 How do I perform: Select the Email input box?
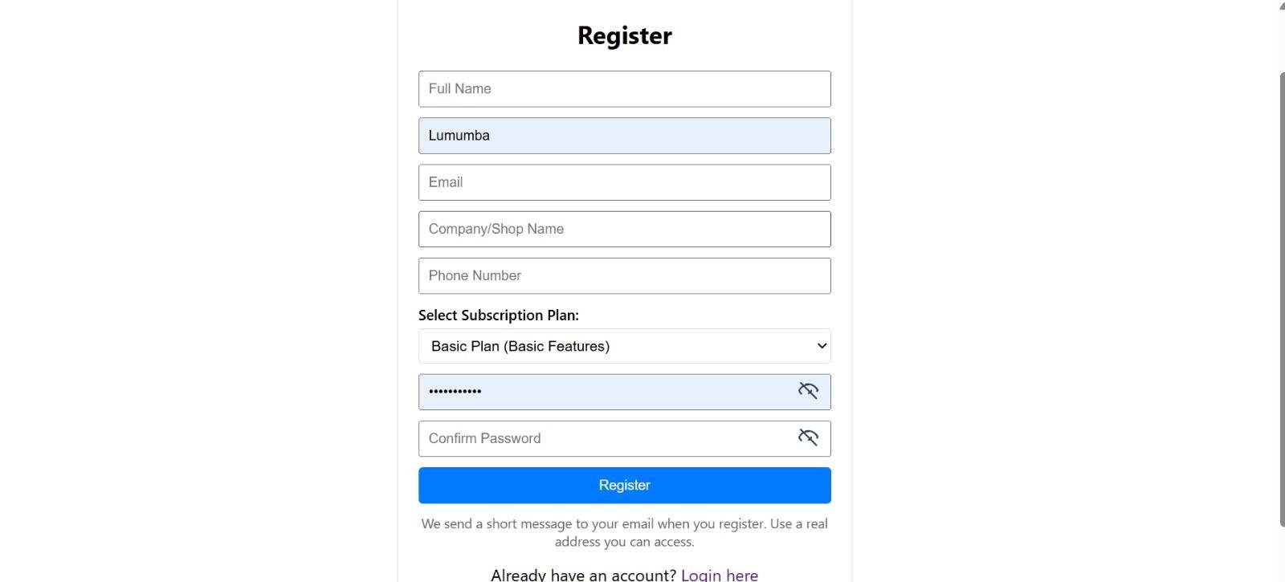pyautogui.click(x=624, y=182)
